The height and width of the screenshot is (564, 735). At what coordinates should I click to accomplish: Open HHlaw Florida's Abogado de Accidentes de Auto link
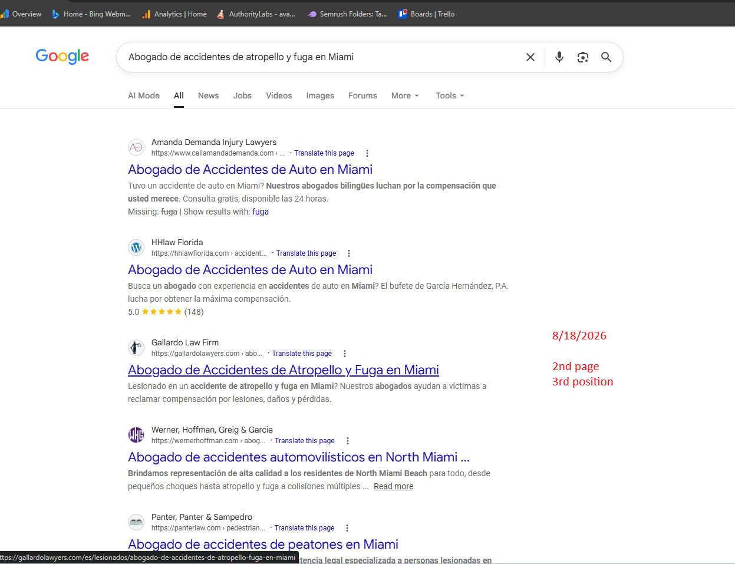tap(251, 270)
